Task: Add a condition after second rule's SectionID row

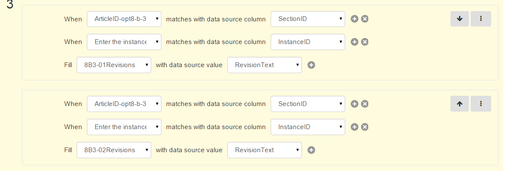Action: click(355, 104)
